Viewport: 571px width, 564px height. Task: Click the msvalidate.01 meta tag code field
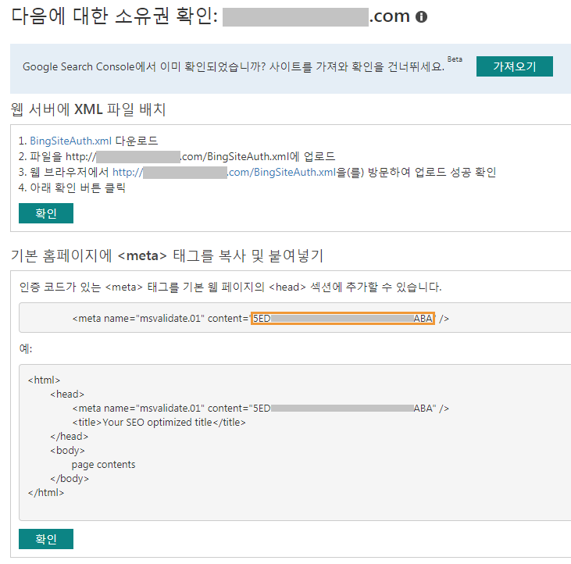tap(295, 317)
